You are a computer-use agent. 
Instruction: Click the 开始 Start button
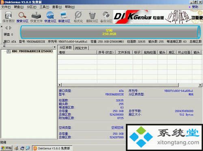pyautogui.click(x=6, y=148)
